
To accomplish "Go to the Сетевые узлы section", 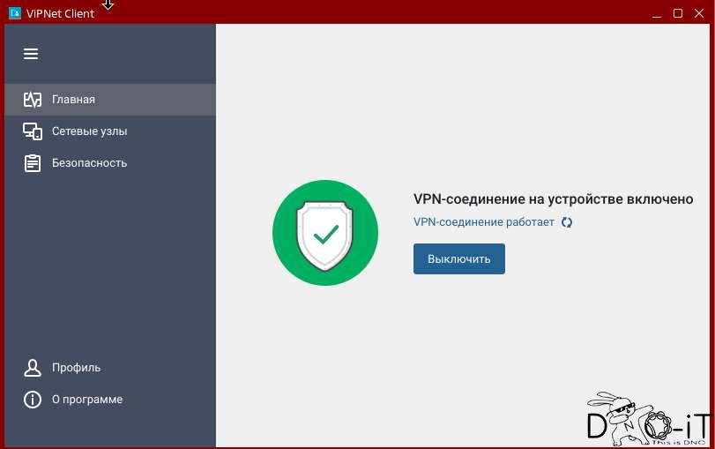I will [x=89, y=131].
